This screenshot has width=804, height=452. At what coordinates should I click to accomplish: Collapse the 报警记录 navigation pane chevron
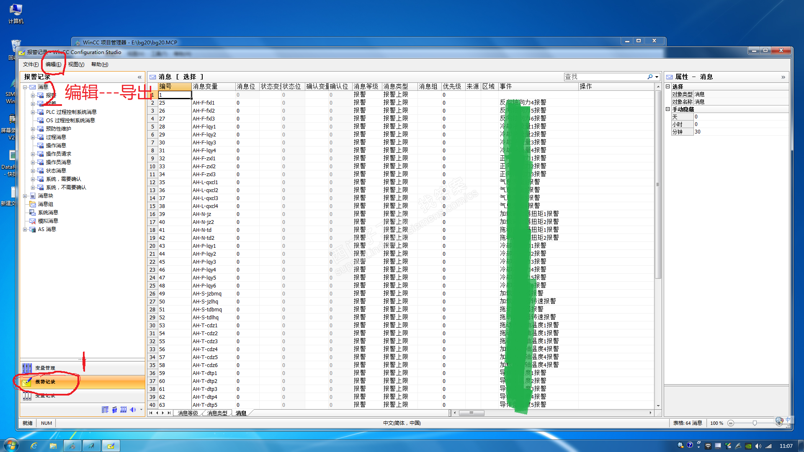point(139,77)
